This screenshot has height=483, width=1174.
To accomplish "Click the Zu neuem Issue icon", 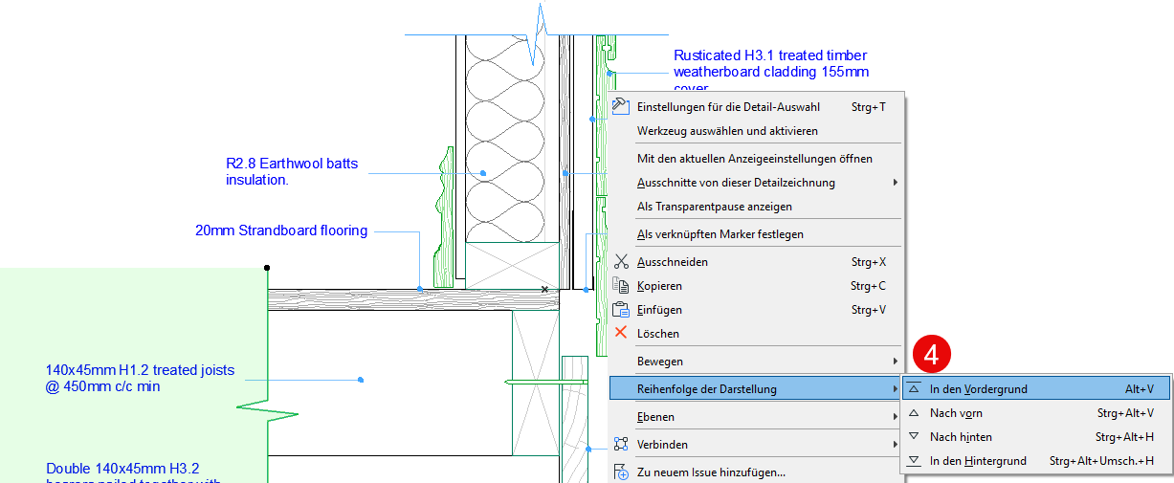I will point(620,472).
